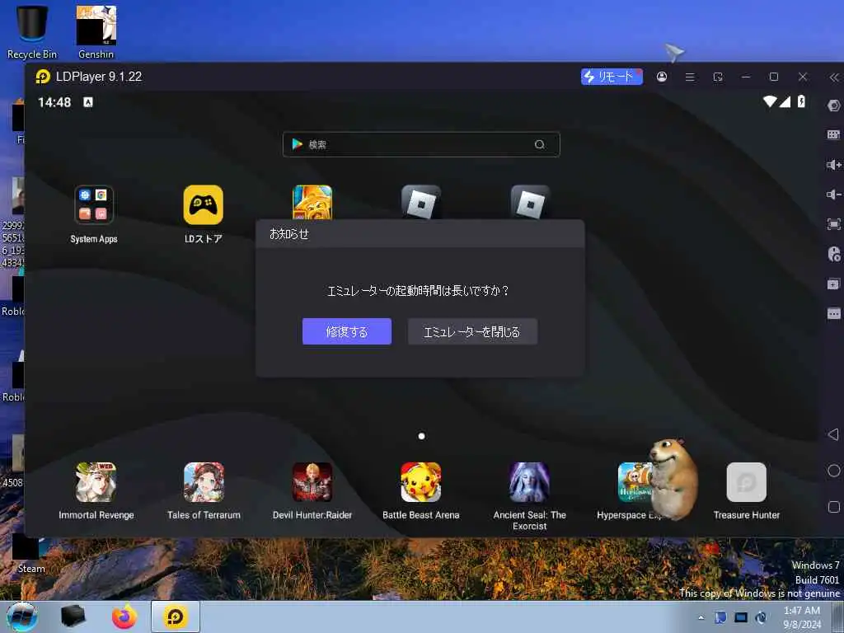Screen dimensions: 844x633
Task: Open the Genshin desktop shortcut
Action: (96, 31)
